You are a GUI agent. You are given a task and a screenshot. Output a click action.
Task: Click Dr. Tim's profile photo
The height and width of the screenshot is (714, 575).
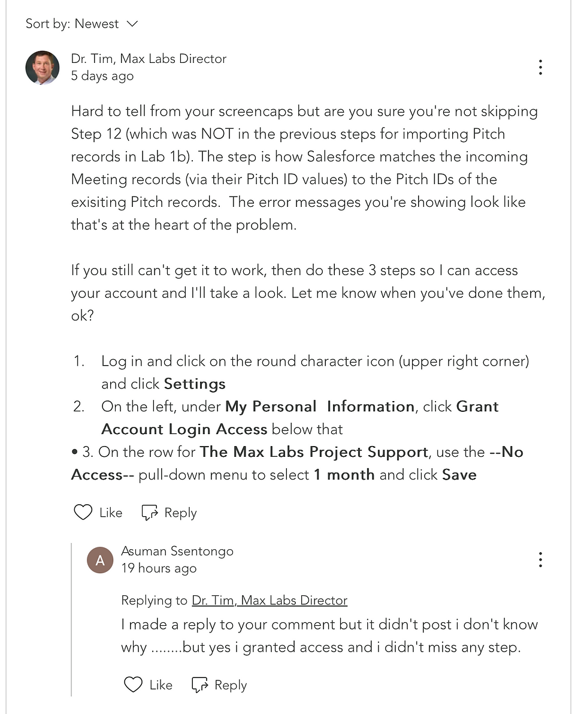[43, 67]
